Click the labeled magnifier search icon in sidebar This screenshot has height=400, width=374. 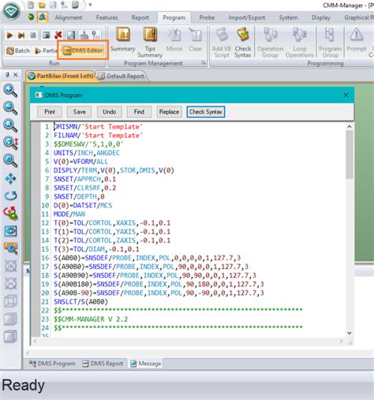coord(10,248)
